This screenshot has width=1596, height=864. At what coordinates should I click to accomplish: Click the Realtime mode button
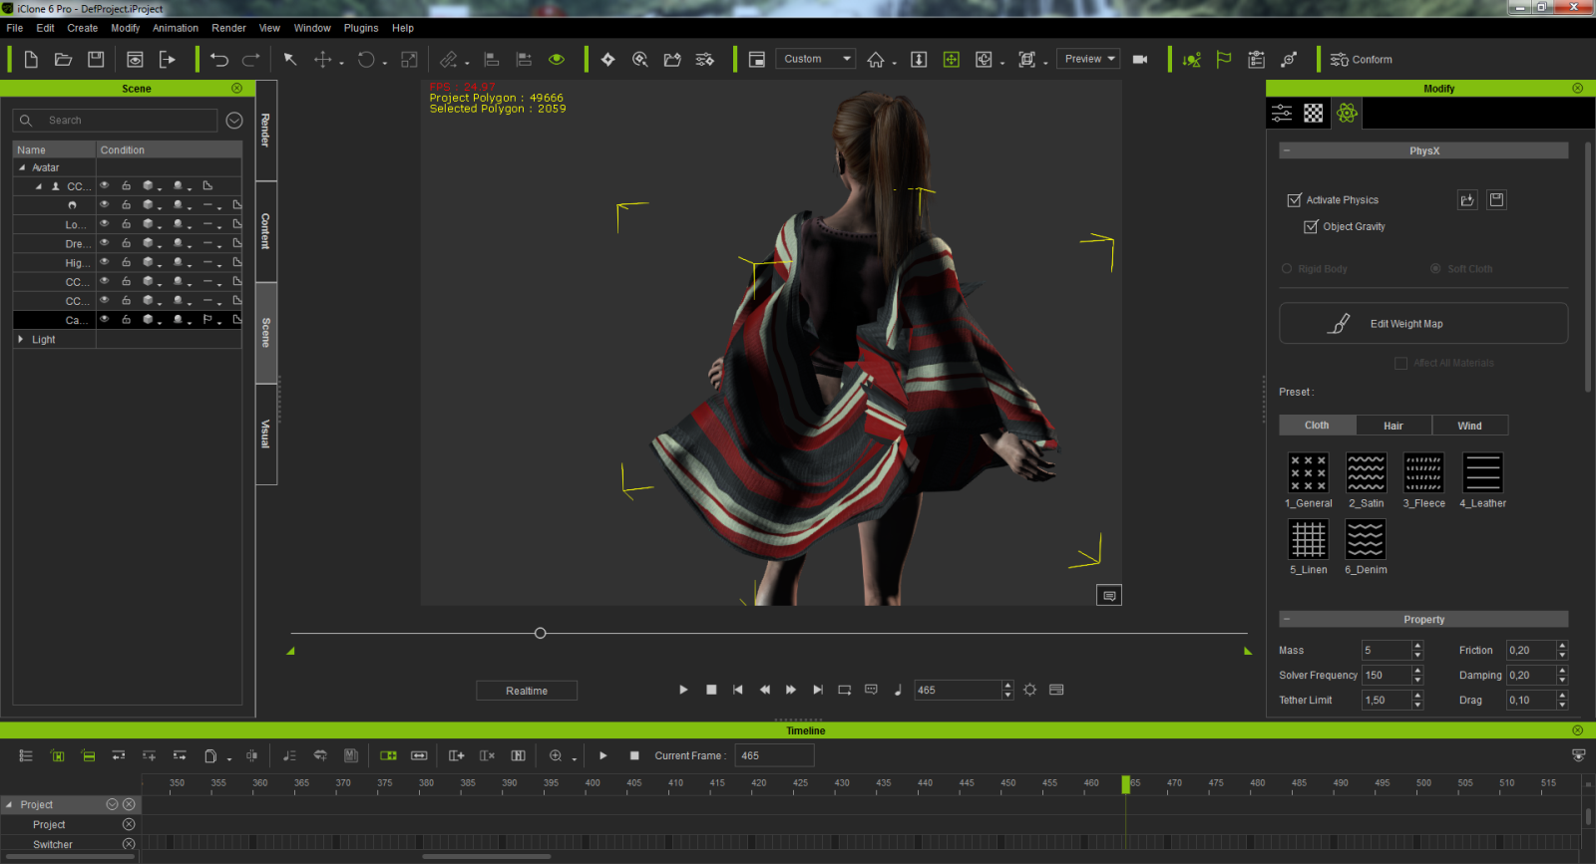[x=527, y=691]
